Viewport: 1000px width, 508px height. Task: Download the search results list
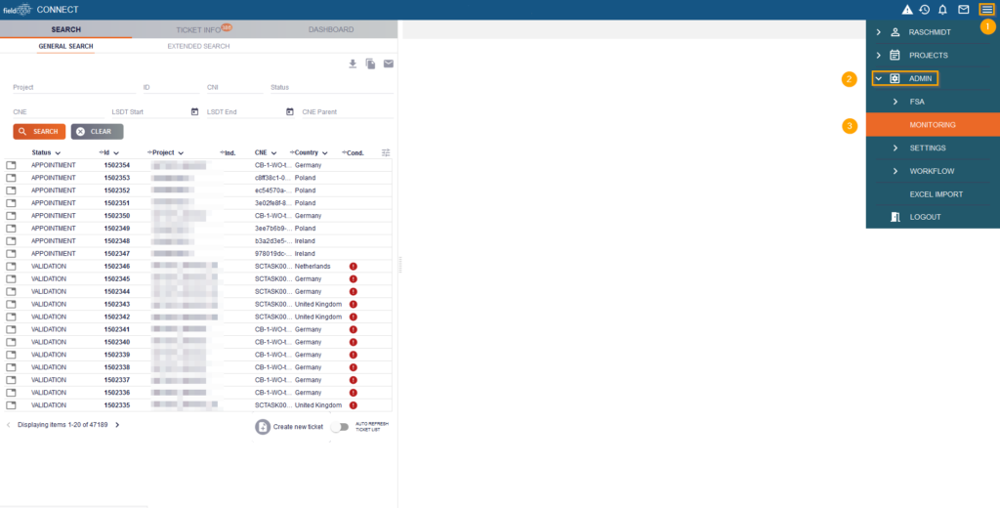[353, 63]
